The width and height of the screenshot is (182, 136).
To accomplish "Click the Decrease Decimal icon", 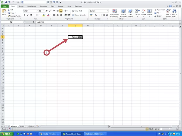I will pos(107,15).
